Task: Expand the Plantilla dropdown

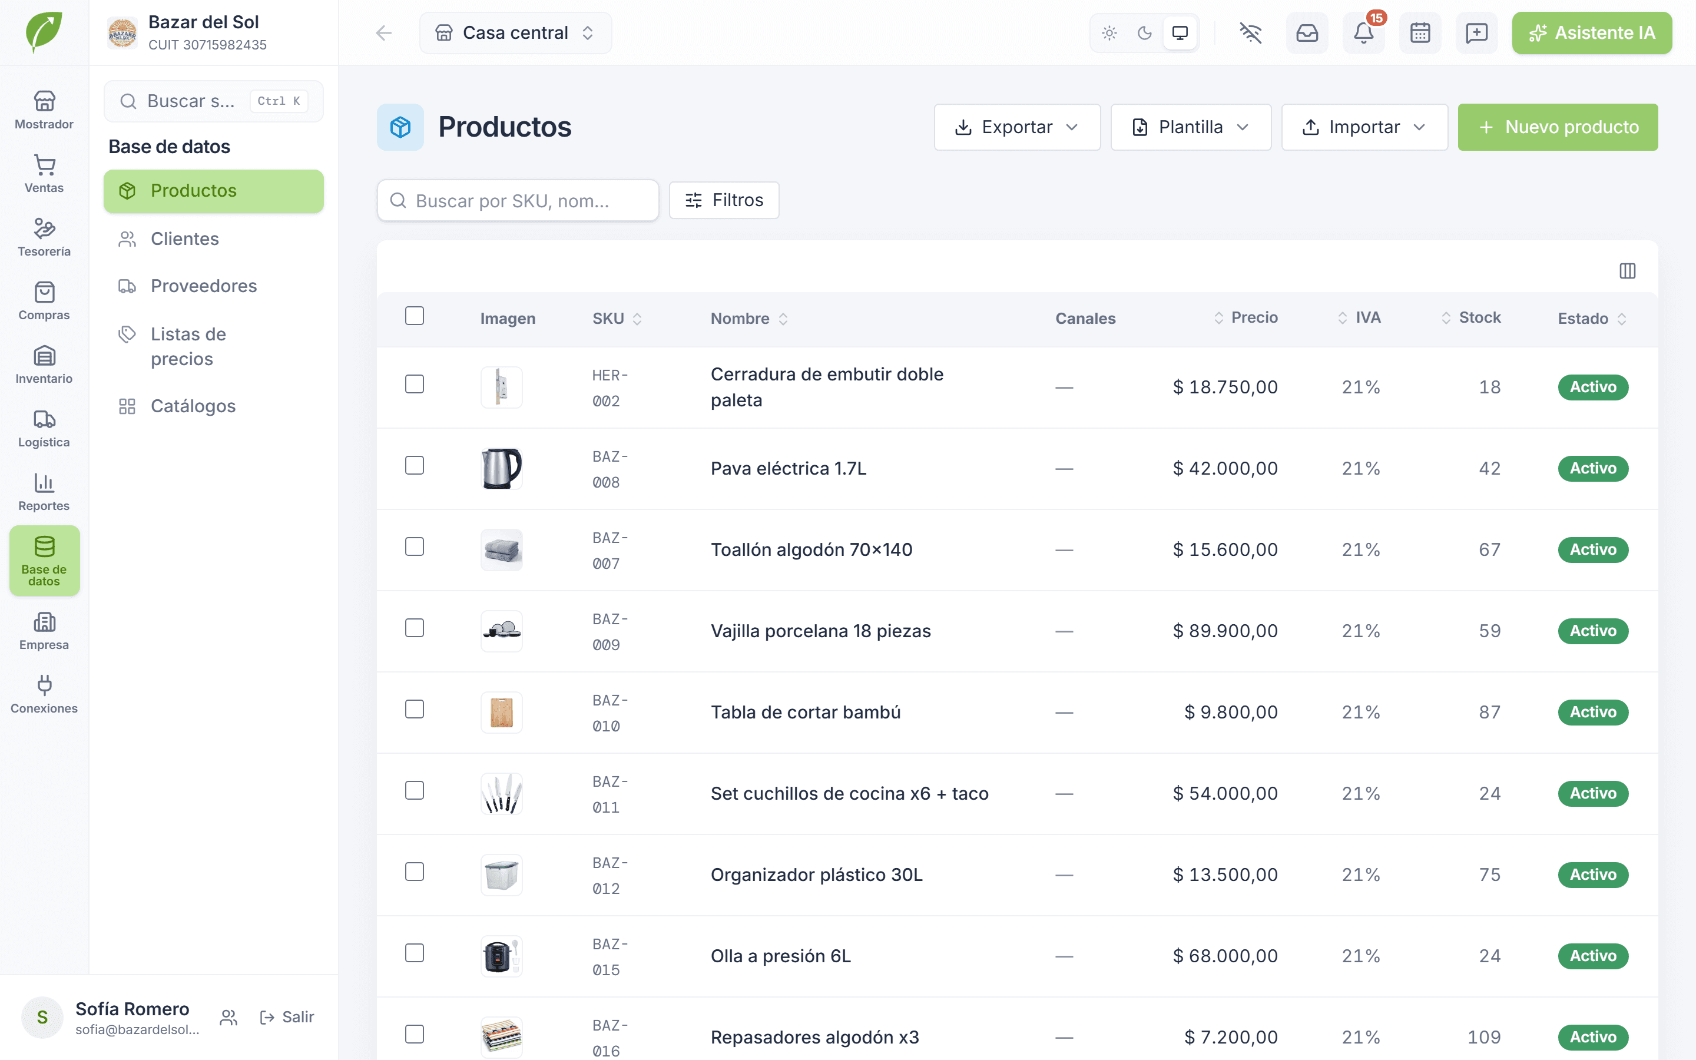Action: pos(1191,127)
